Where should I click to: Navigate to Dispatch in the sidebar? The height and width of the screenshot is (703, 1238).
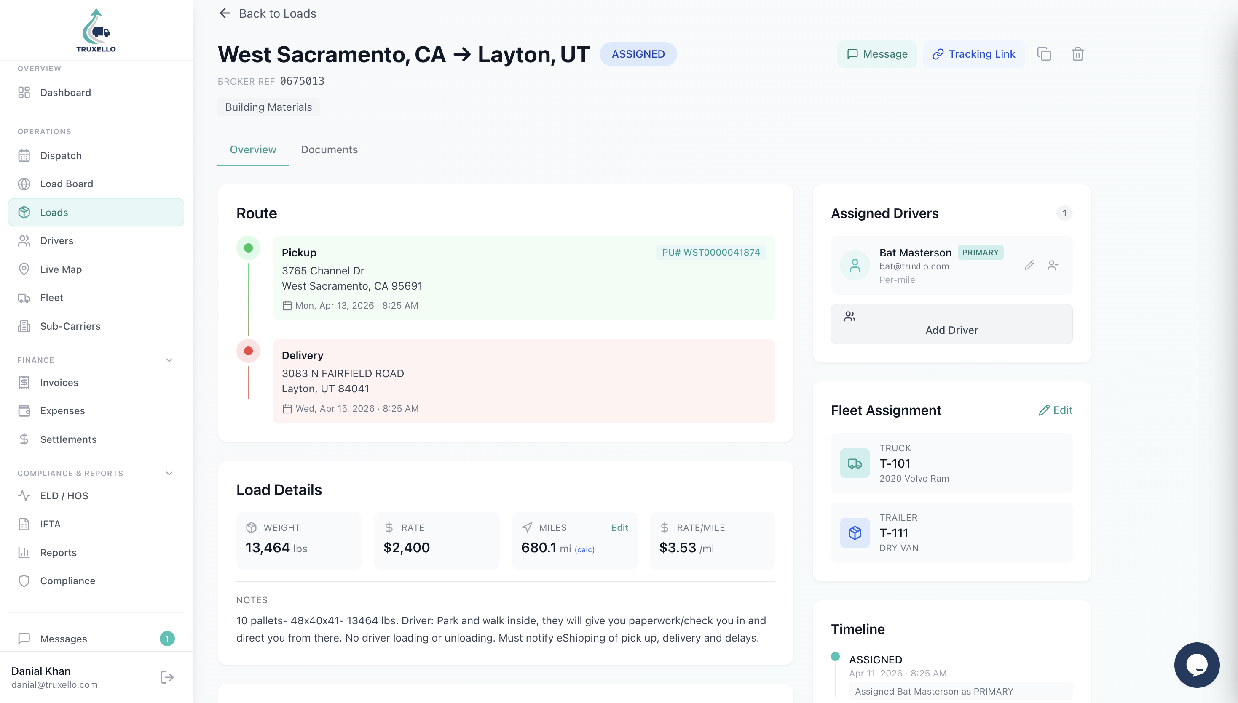coord(61,155)
